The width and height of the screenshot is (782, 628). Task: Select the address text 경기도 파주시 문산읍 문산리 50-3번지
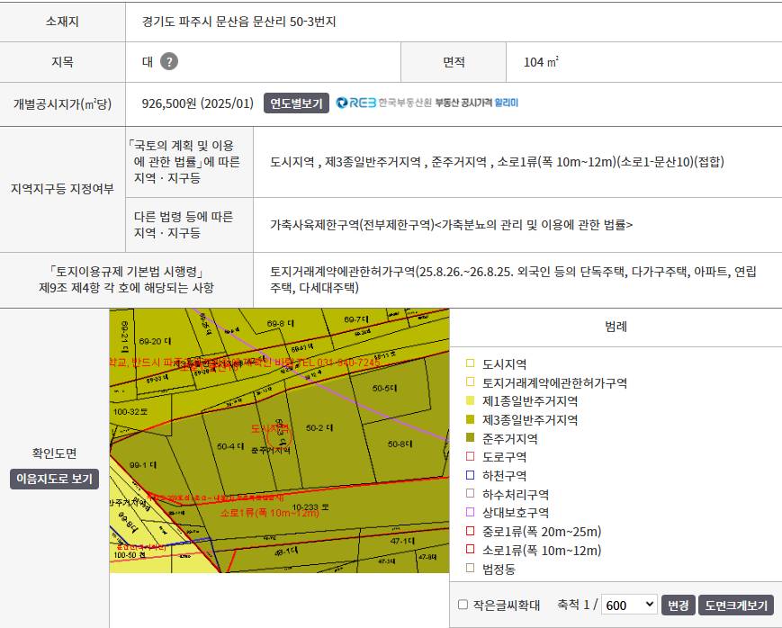point(238,22)
